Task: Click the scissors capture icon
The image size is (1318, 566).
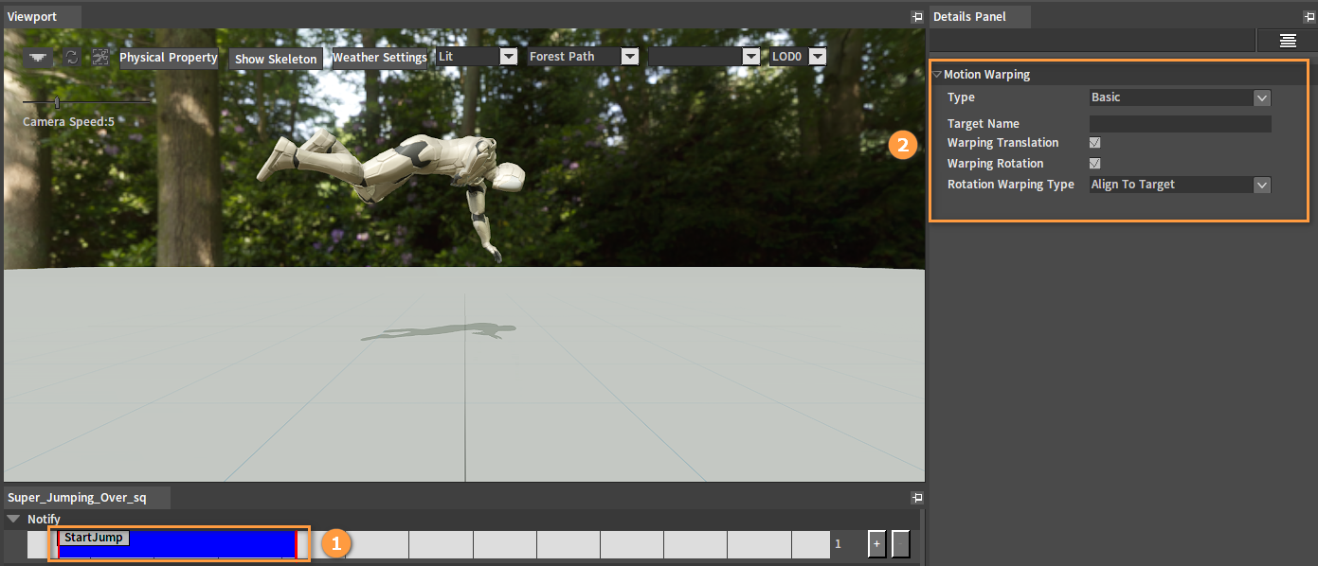Action: click(x=100, y=58)
